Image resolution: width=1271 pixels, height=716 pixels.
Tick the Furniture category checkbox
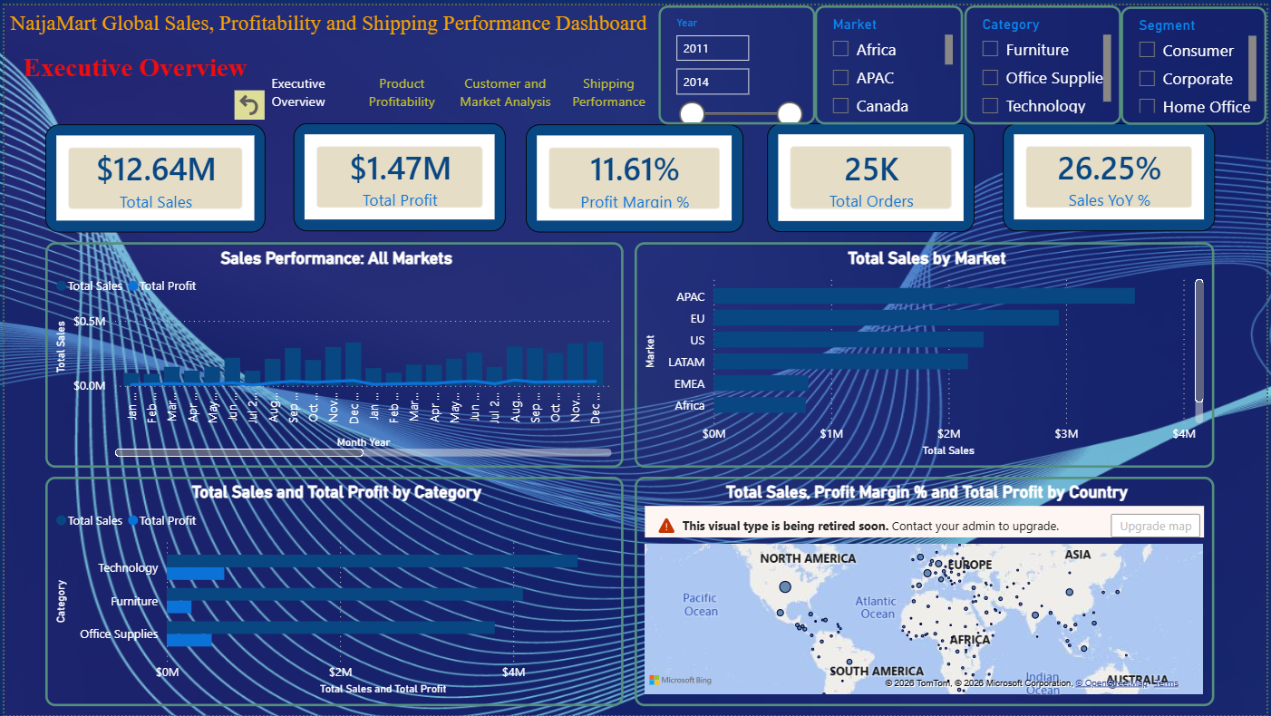click(990, 49)
